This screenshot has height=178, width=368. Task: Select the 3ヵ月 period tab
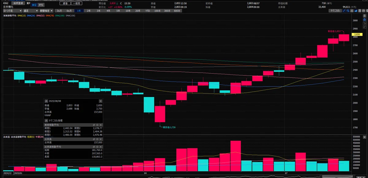coord(59,11)
